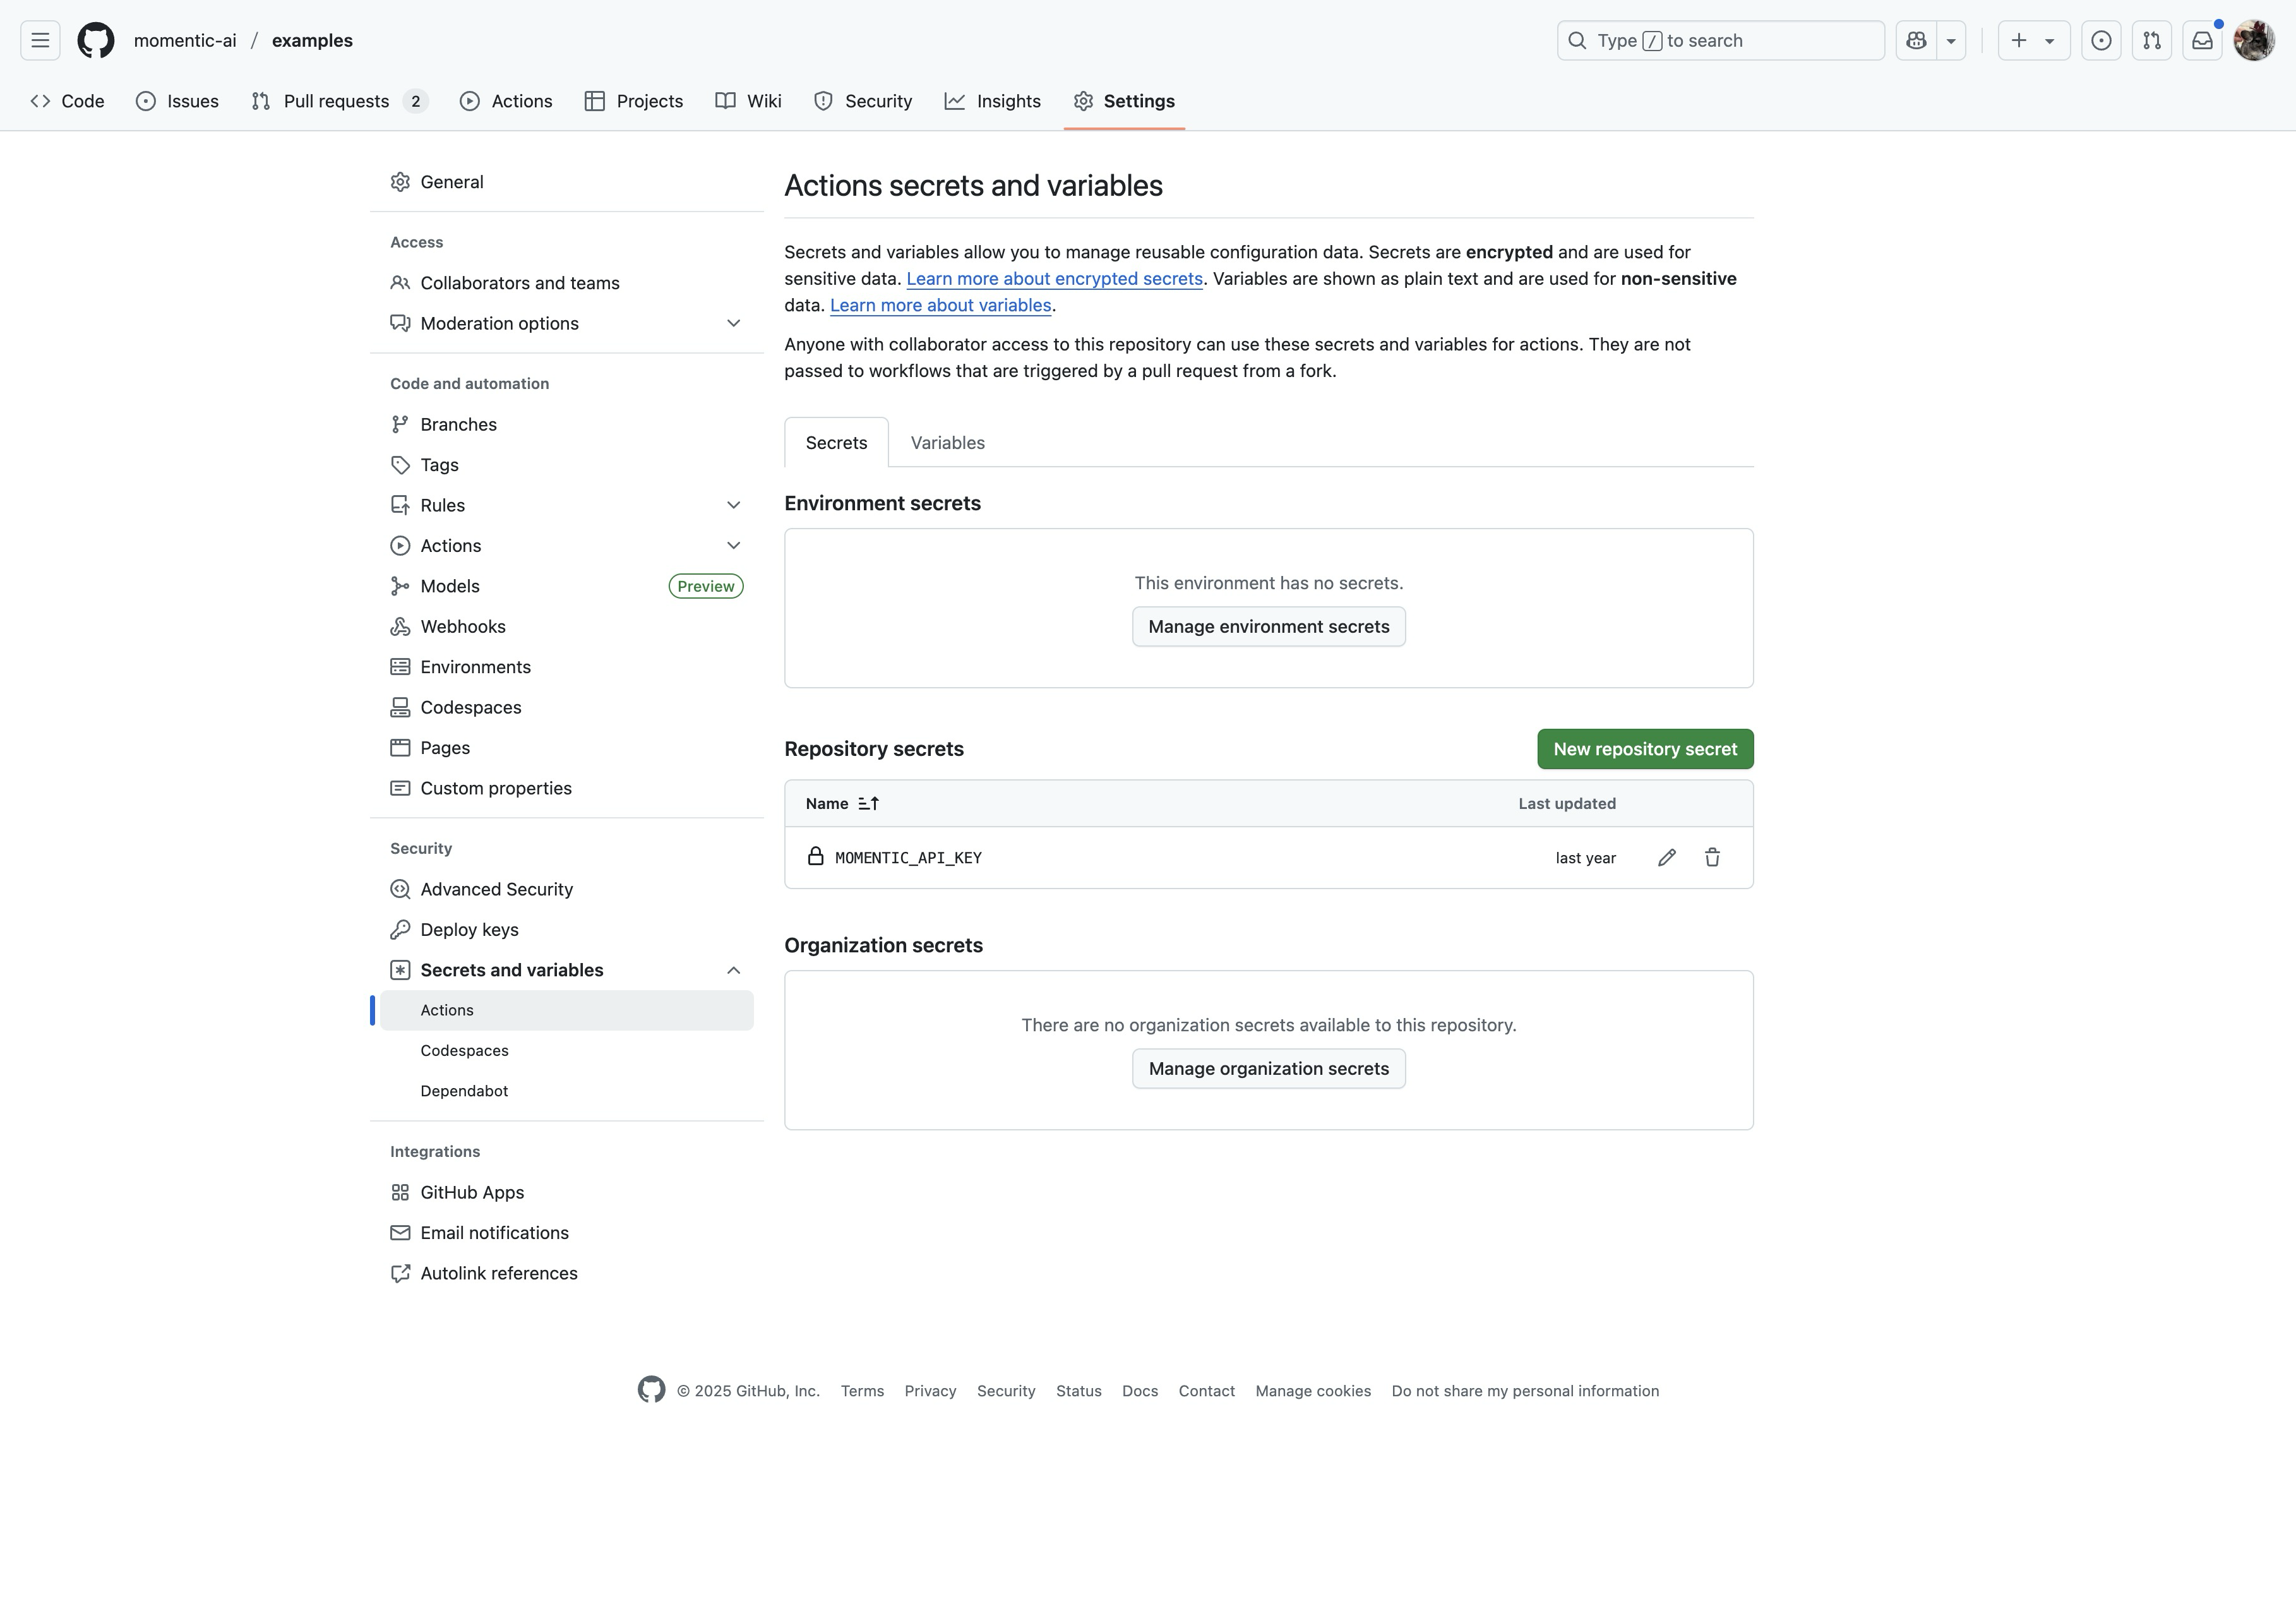Open Manage cookies footer link
This screenshot has height=1599, width=2296.
coord(1313,1391)
